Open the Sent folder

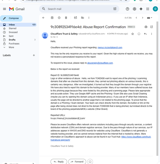click(x=11, y=36)
